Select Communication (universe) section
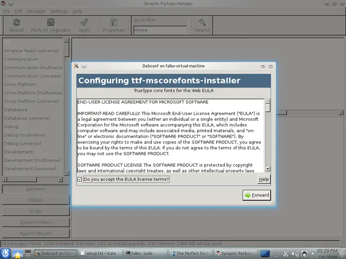 (x=32, y=76)
